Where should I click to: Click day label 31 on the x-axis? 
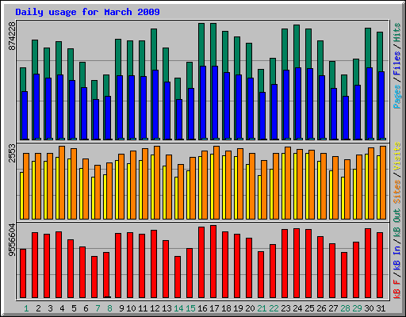click(381, 308)
